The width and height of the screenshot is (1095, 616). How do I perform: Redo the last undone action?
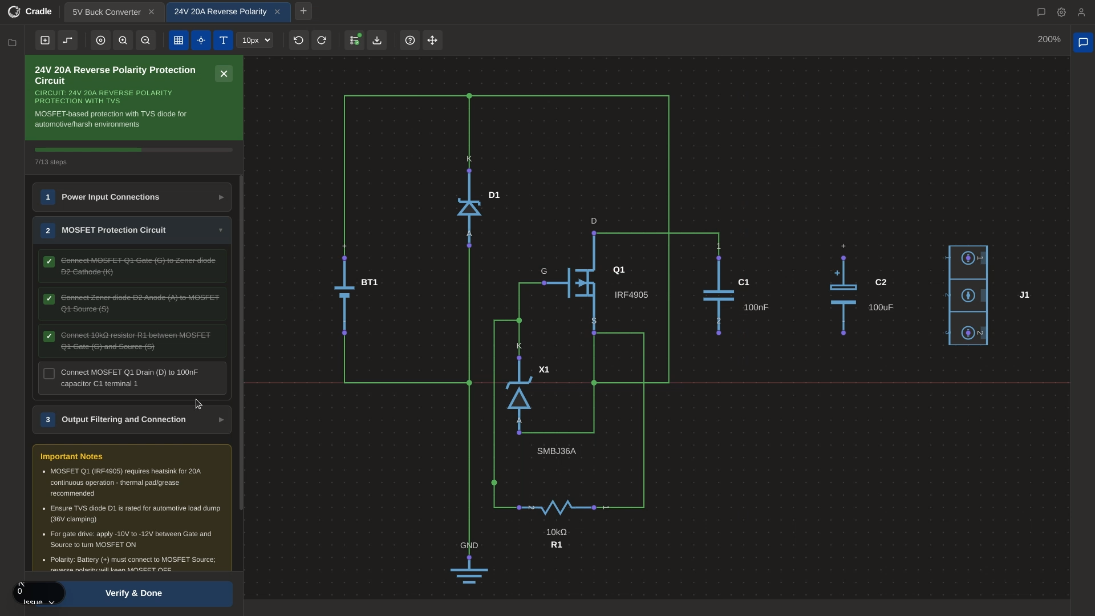[x=321, y=40]
